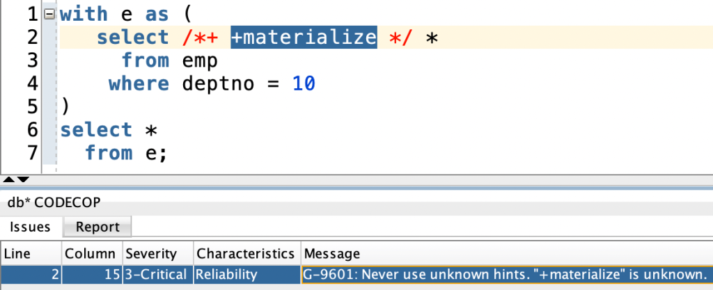Viewport: 713px width, 290px height.
Task: Click the splitter's up arrow
Action: point(9,179)
